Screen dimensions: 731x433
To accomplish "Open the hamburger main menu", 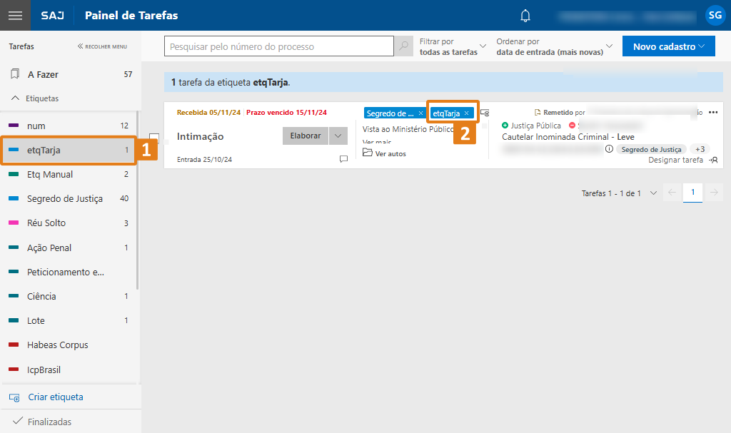I will pos(15,15).
